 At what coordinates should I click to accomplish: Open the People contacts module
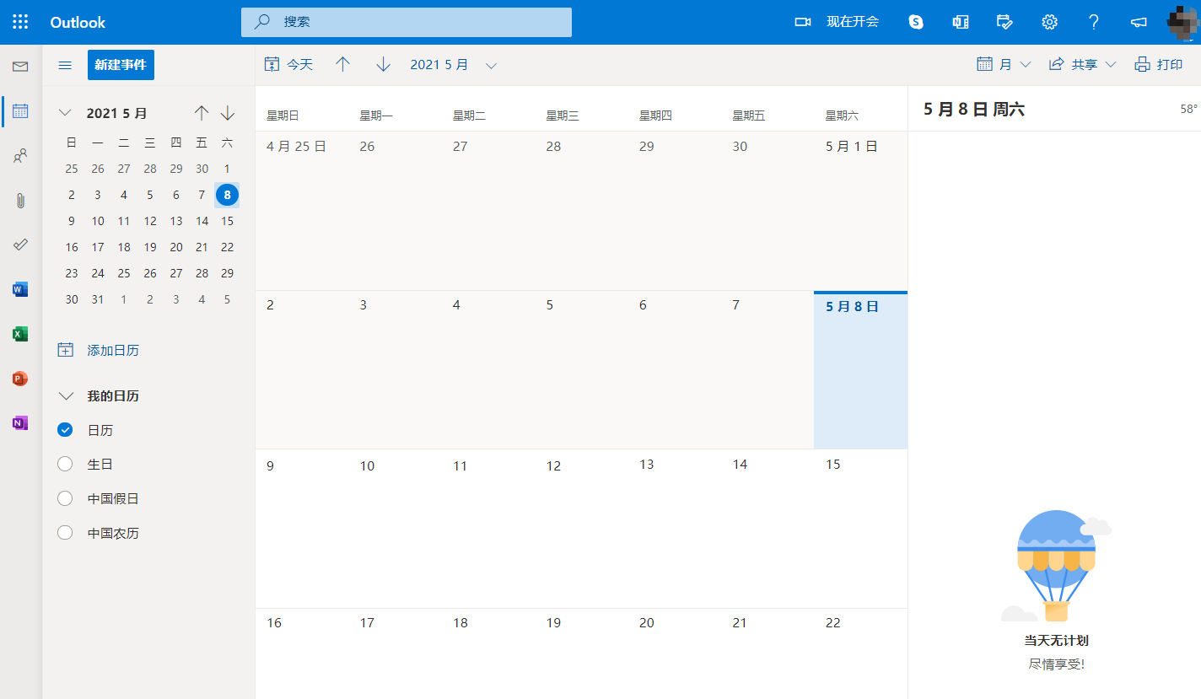(x=20, y=155)
